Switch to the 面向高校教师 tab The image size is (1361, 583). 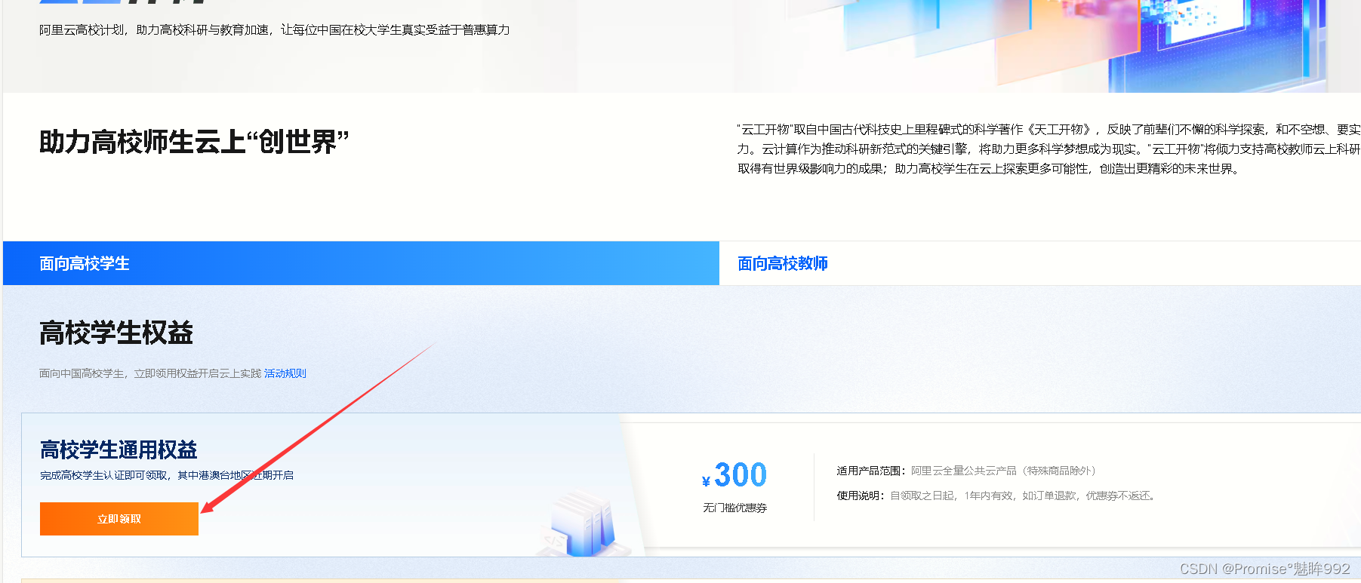pos(783,263)
